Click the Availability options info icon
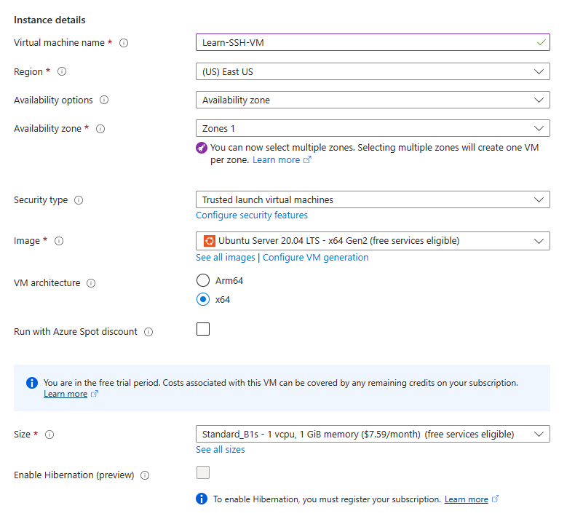 pyautogui.click(x=106, y=100)
